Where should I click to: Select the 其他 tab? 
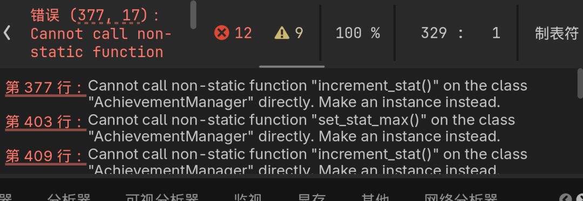tap(375, 198)
